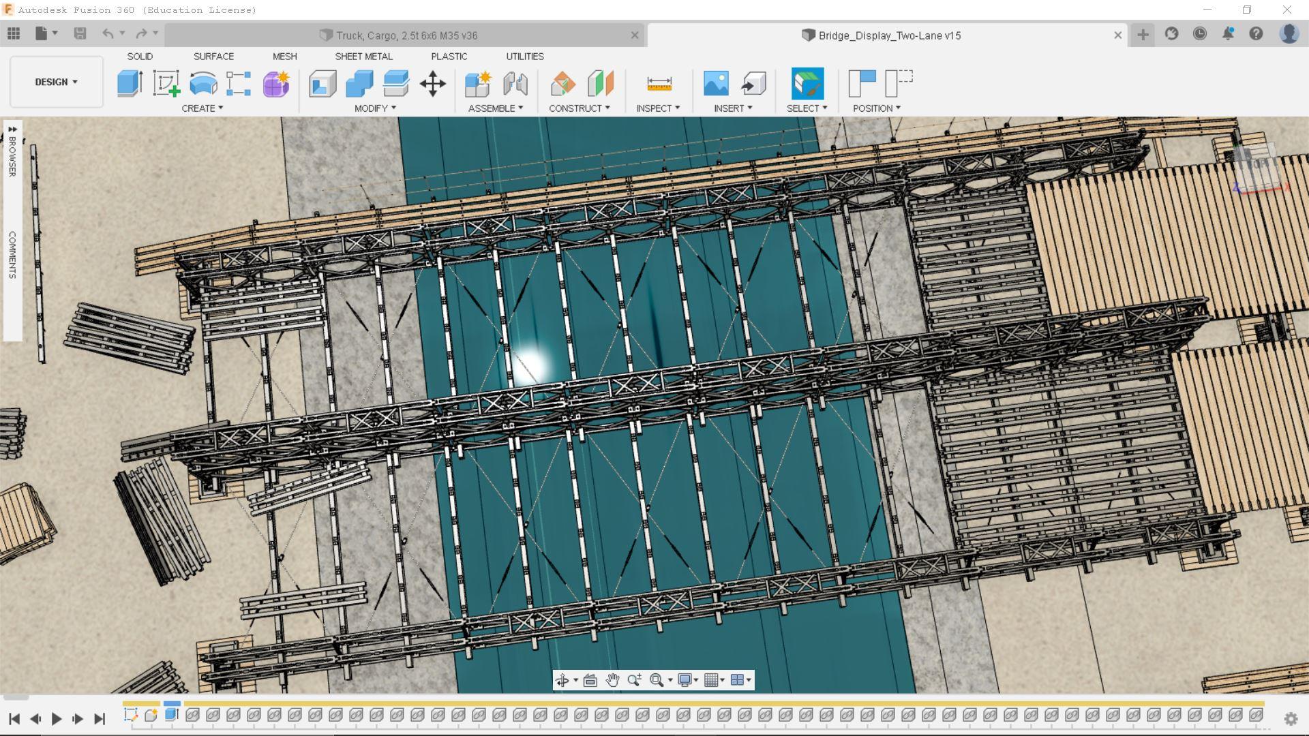The image size is (1309, 736).
Task: Click the Insert image icon
Action: click(715, 84)
